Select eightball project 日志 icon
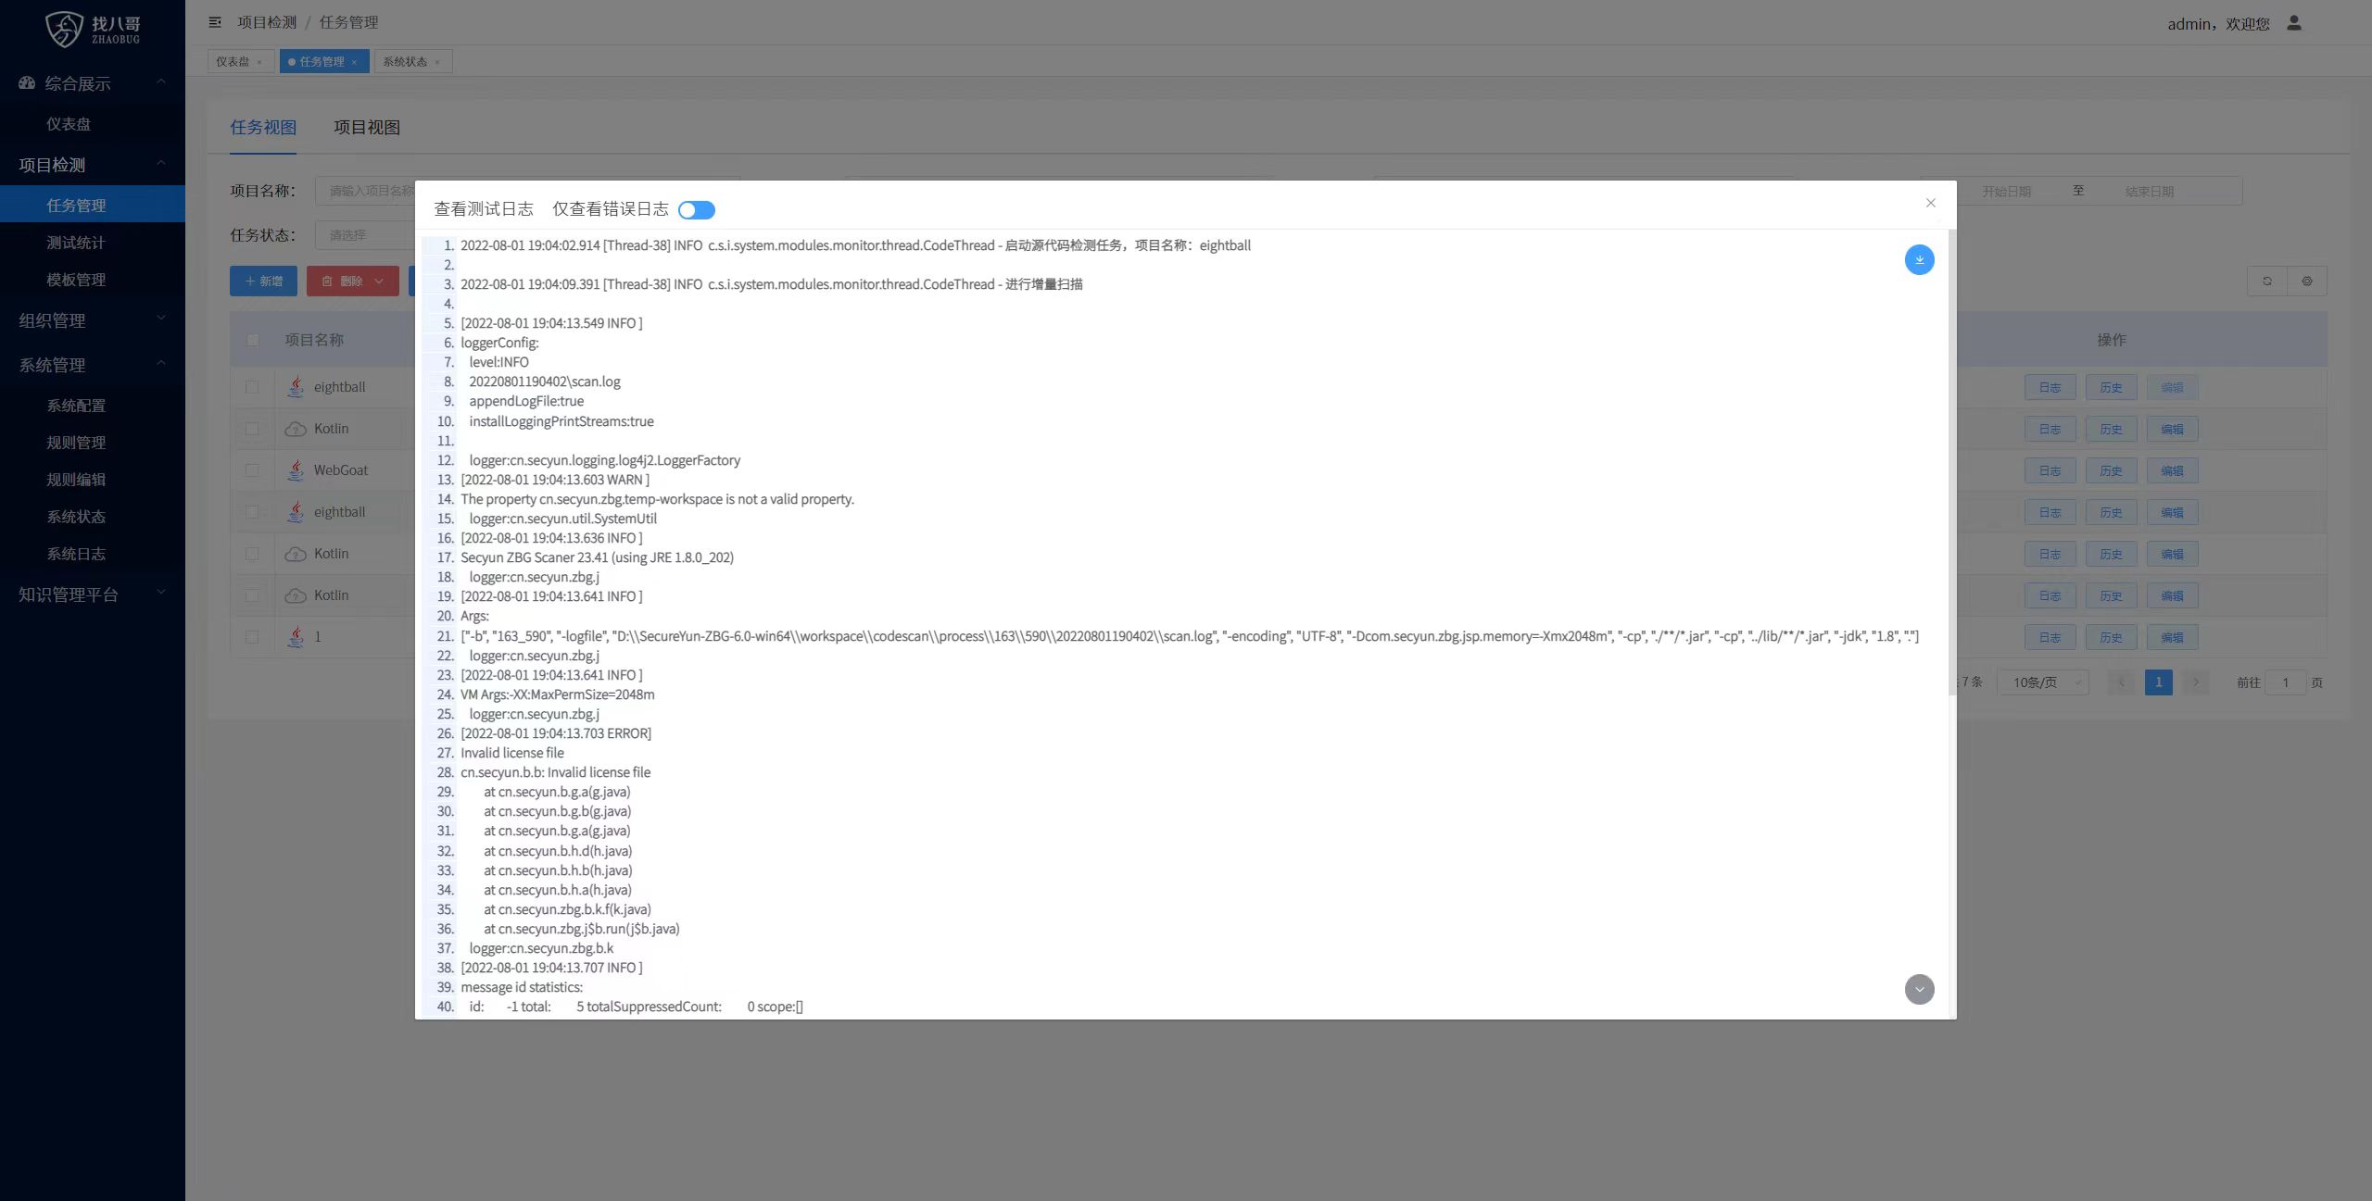 coord(2049,386)
